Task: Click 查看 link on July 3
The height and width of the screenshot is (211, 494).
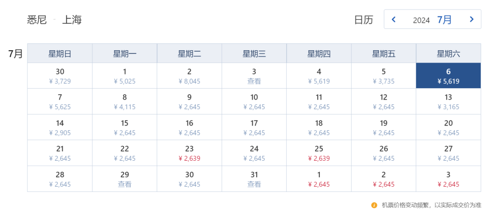Action: 254,81
